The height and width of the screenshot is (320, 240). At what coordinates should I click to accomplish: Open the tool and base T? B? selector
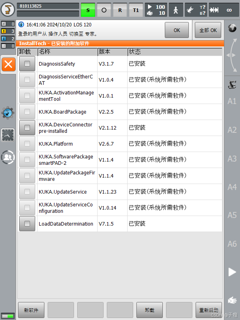pyautogui.click(x=196, y=10)
